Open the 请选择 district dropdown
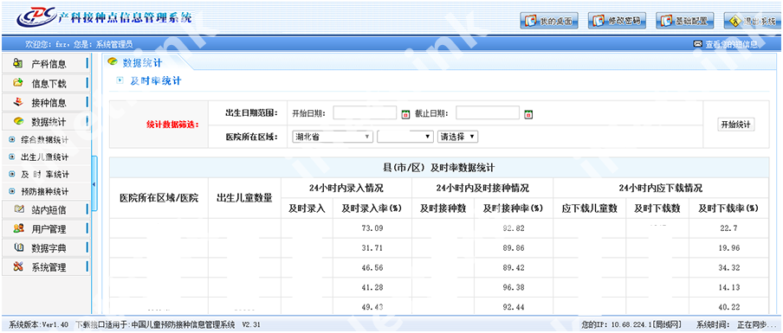Image resolution: width=783 pixels, height=333 pixels. point(458,137)
